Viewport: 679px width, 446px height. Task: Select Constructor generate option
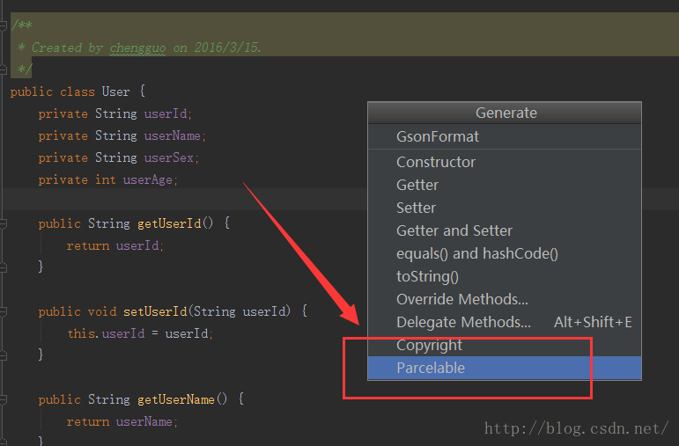pyautogui.click(x=505, y=162)
